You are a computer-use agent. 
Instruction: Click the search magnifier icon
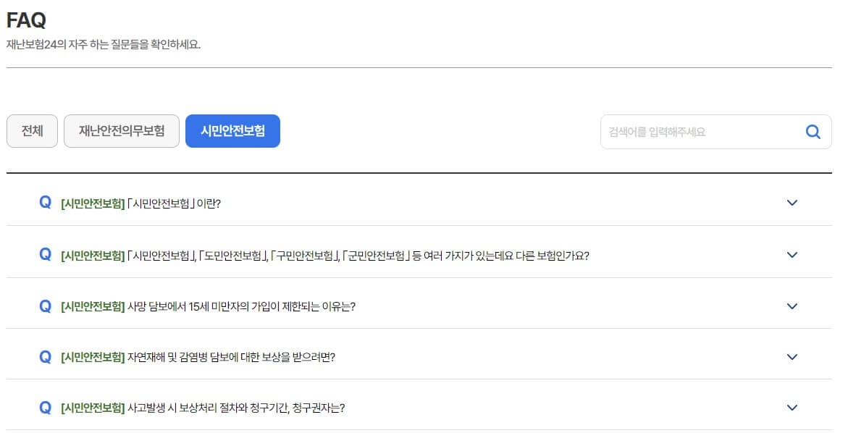[813, 131]
